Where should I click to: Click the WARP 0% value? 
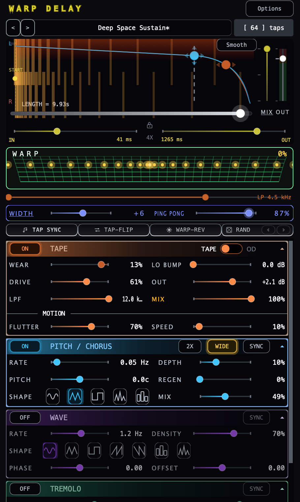tap(282, 154)
